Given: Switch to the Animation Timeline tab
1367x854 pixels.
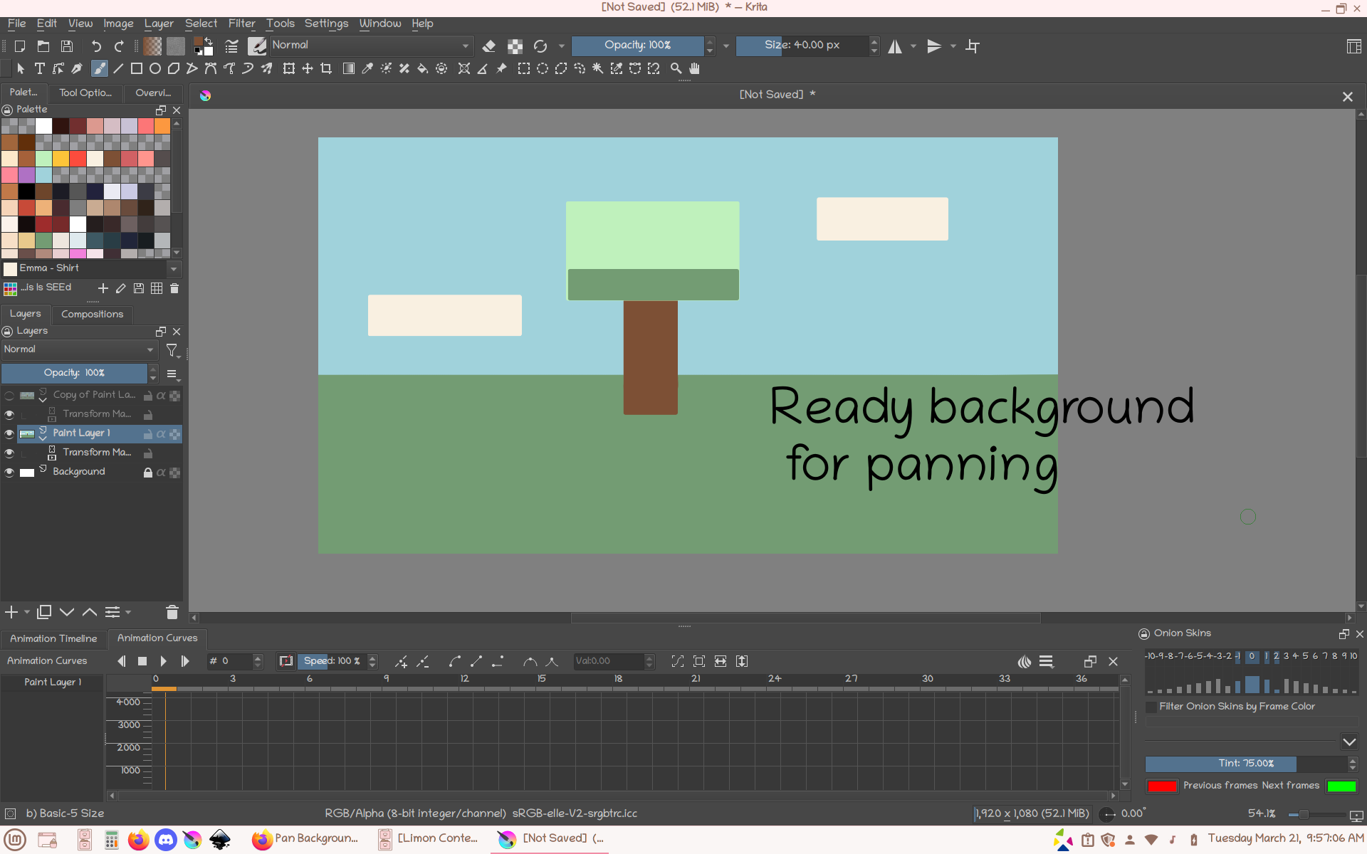Looking at the screenshot, I should pos(53,638).
